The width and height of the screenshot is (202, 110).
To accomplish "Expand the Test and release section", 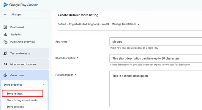I will (25, 53).
